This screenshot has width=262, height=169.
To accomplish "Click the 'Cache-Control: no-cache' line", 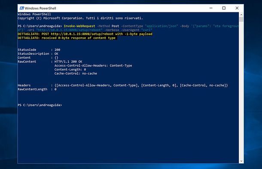I will click(x=76, y=74).
